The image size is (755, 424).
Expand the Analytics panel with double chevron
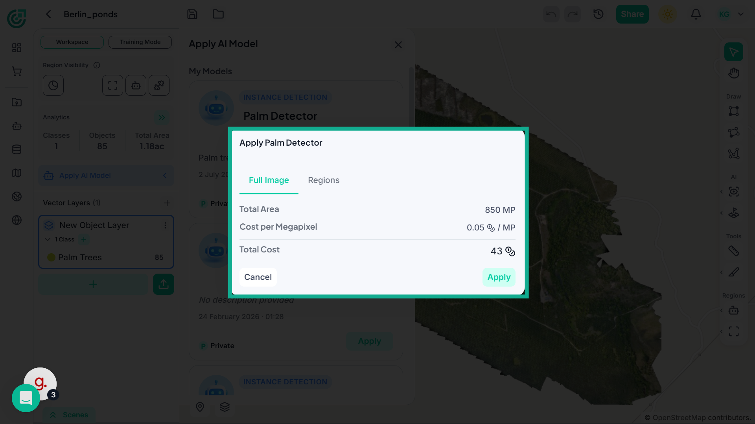coord(162,117)
